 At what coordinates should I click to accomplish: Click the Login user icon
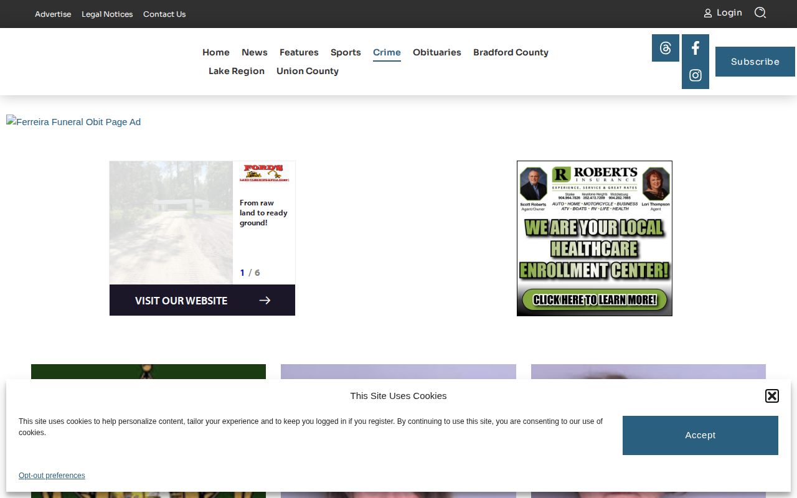coord(708,13)
